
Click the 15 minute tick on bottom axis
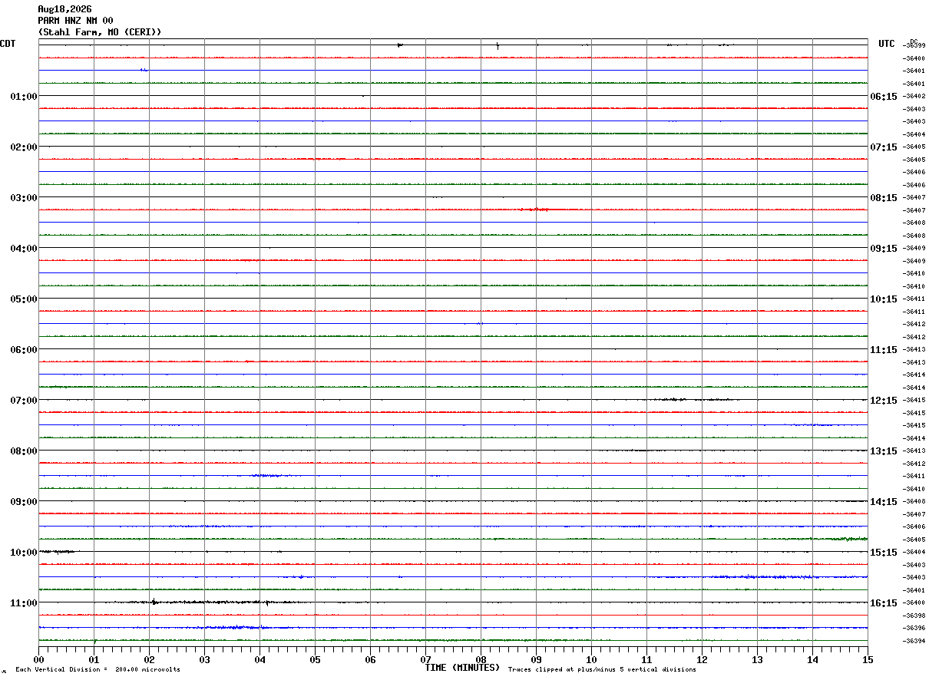(x=868, y=659)
